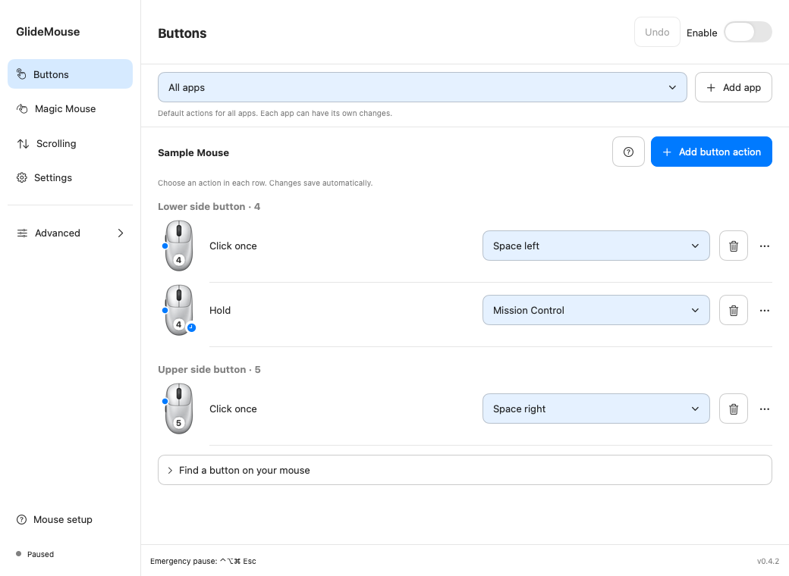Toggle the Enable switch on
This screenshot has height=576, width=789.
click(x=748, y=32)
